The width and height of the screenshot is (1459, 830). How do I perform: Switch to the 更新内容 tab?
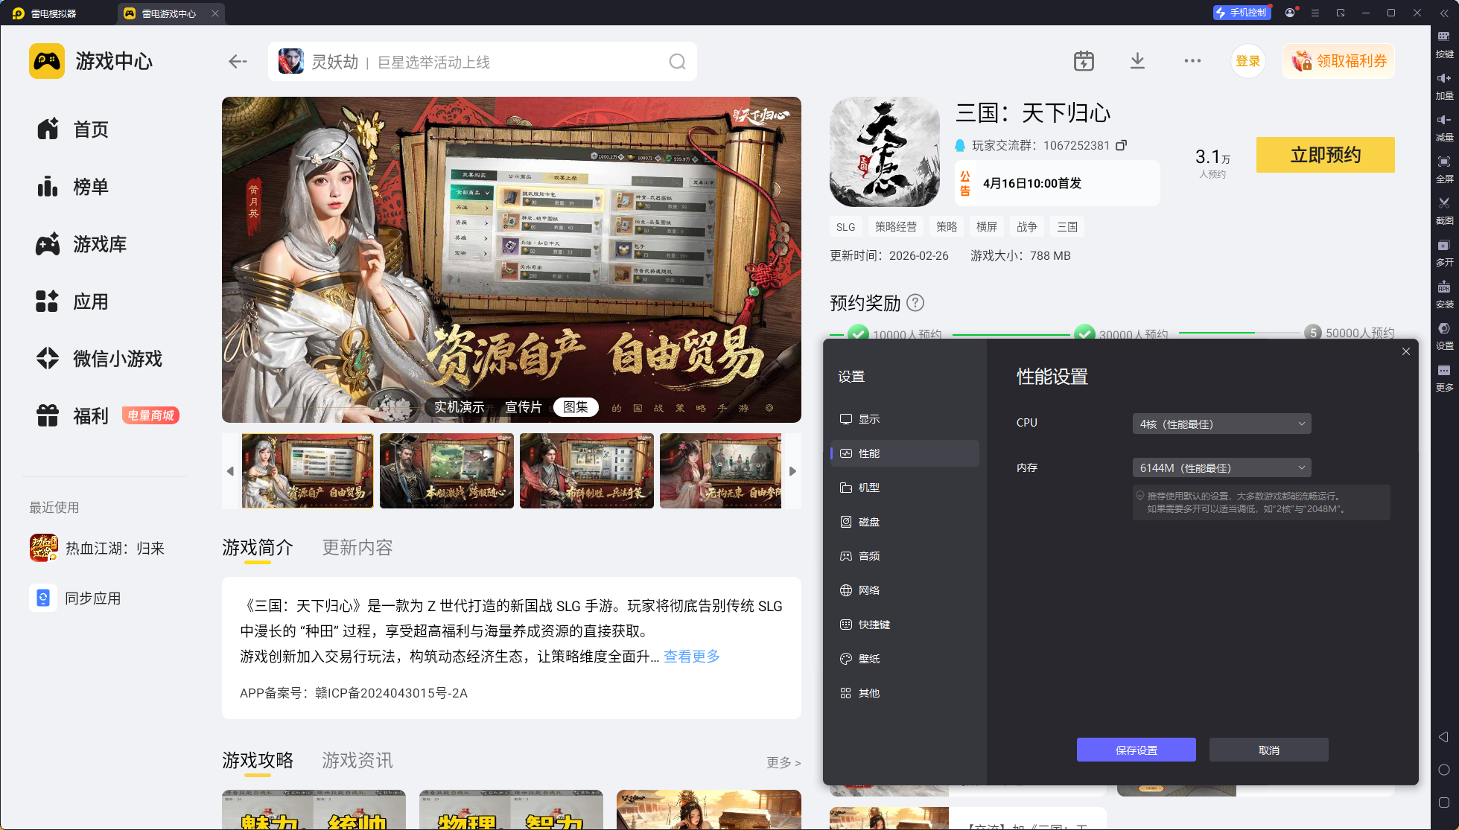(357, 548)
